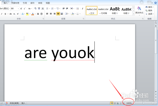Open the Styles pane launcher

pyautogui.click(x=143, y=19)
